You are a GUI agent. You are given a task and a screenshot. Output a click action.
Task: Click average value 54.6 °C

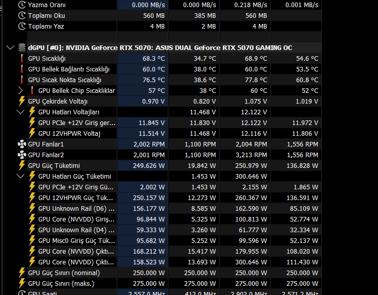307,59
